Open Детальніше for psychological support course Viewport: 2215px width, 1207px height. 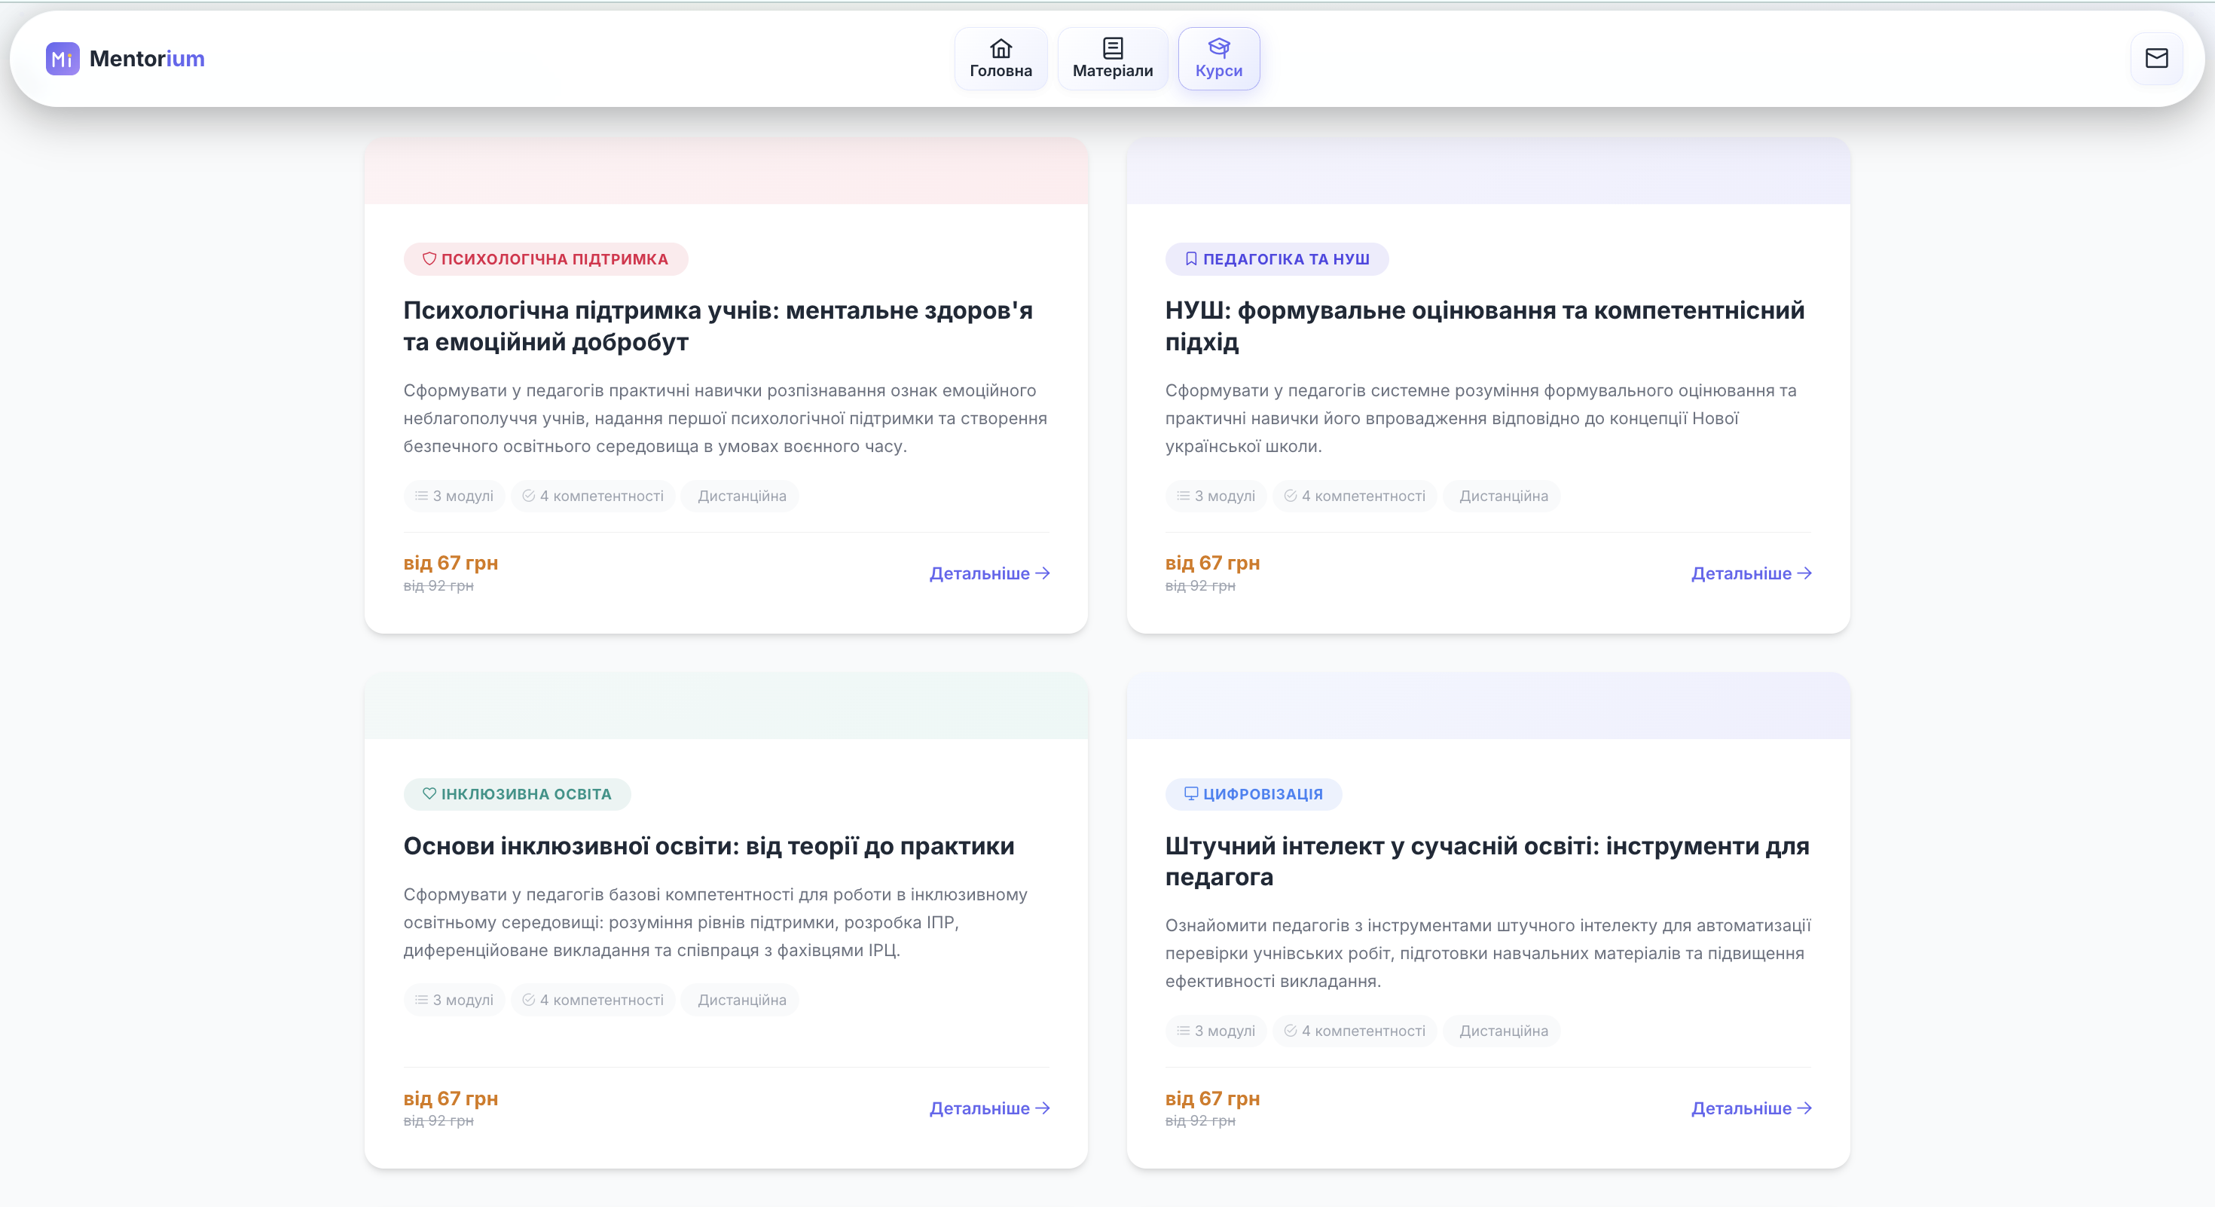pyautogui.click(x=988, y=573)
